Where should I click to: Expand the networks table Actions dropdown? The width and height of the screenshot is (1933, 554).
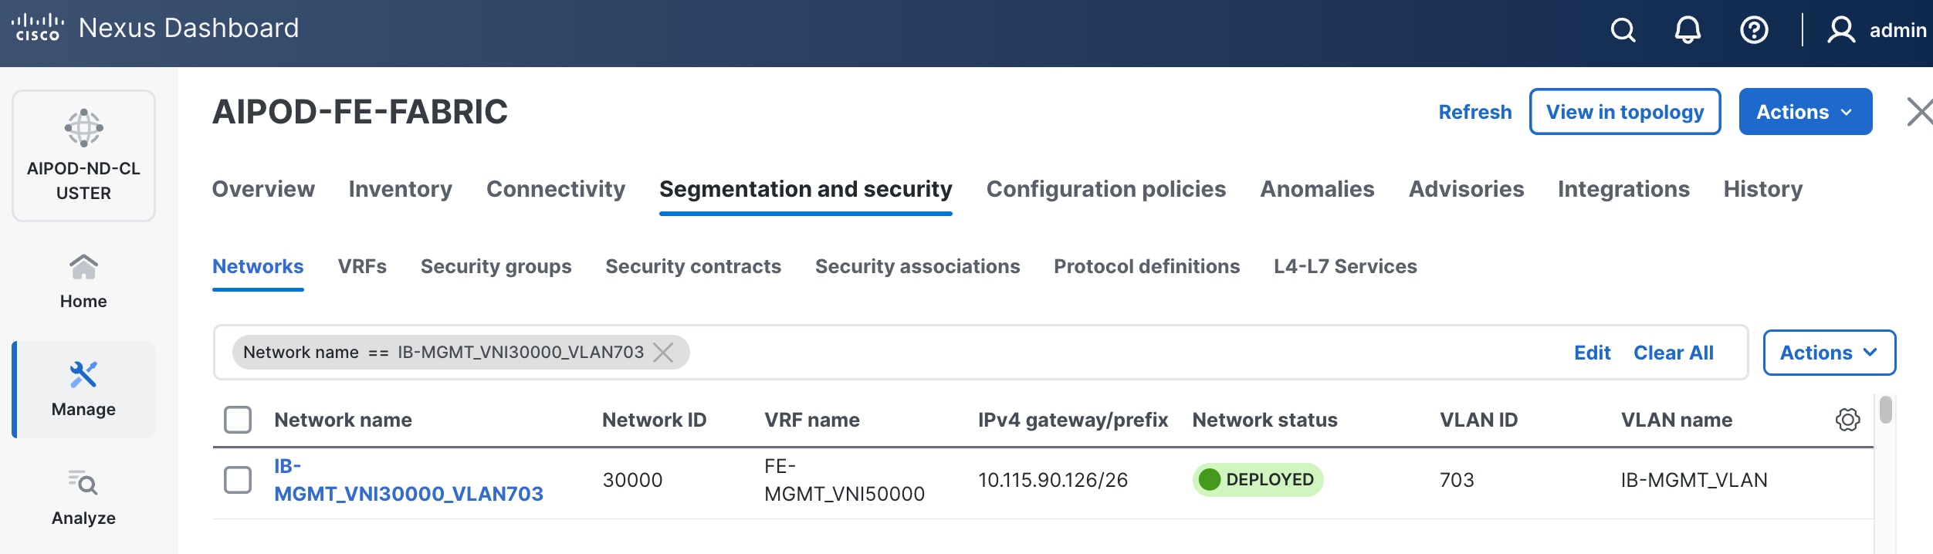(1829, 353)
